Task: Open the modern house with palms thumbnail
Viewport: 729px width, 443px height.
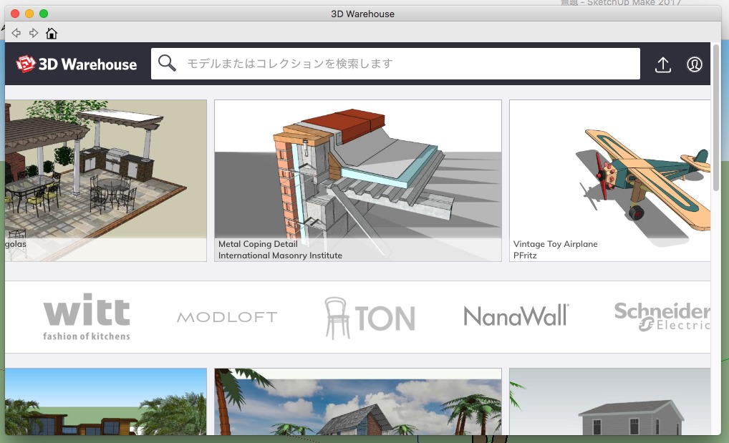Action: pos(106,401)
